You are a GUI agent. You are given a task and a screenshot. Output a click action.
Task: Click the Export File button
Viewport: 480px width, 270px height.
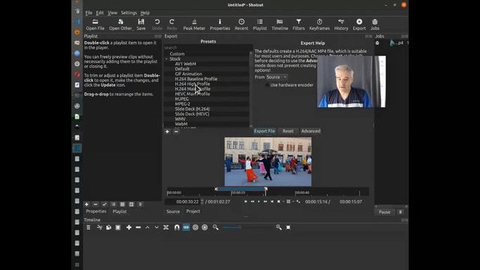[x=265, y=131]
